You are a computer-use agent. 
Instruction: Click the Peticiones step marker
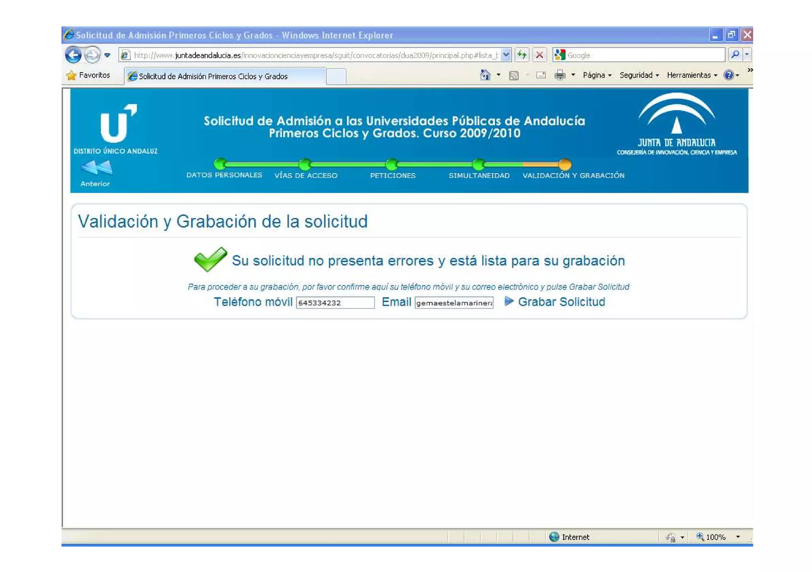pyautogui.click(x=391, y=164)
